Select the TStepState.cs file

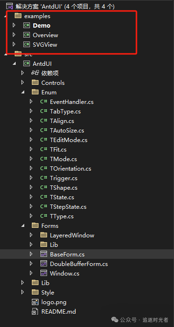68,207
